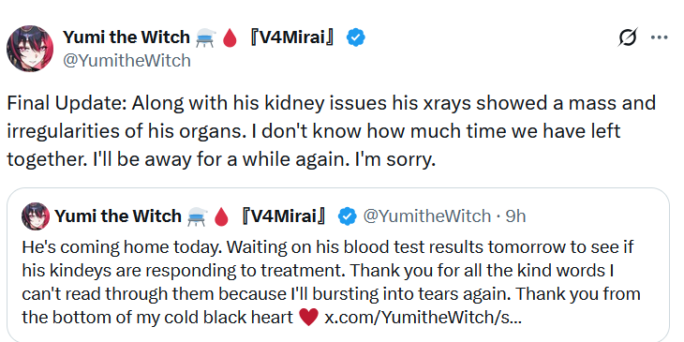Open the 9h timestamp of quoted post
This screenshot has width=684, height=342.
pyautogui.click(x=515, y=216)
